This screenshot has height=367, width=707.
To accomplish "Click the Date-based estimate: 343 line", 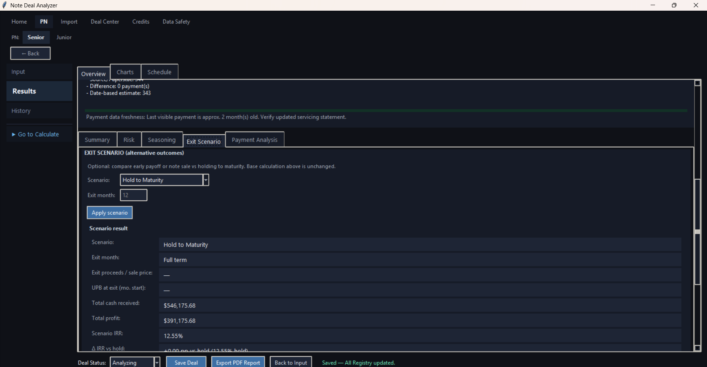I will point(119,93).
